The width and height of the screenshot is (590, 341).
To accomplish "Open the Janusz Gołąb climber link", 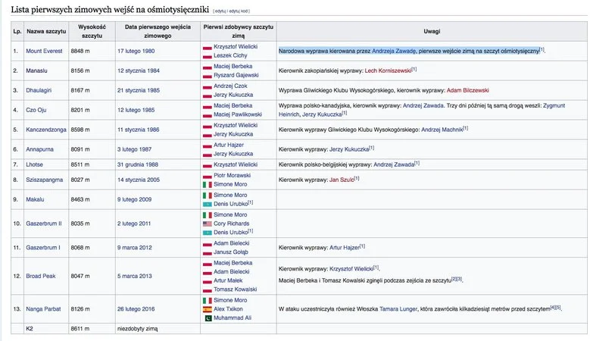I will [231, 252].
